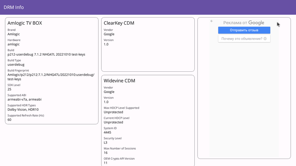296x166 pixels.
Task: Click the 'Build Fingerprint' label
Action: pos(18,70)
